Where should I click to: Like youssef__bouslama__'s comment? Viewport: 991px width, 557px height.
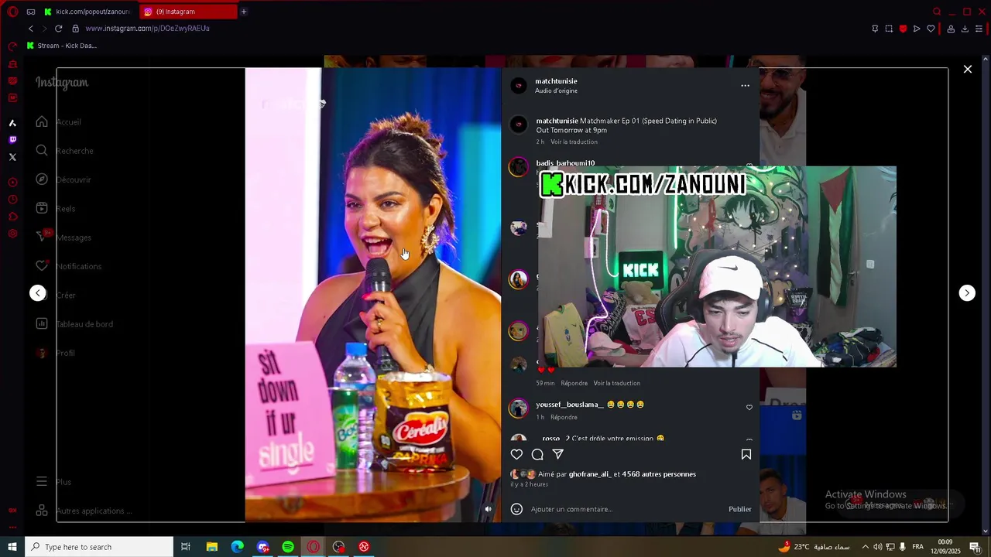749,408
